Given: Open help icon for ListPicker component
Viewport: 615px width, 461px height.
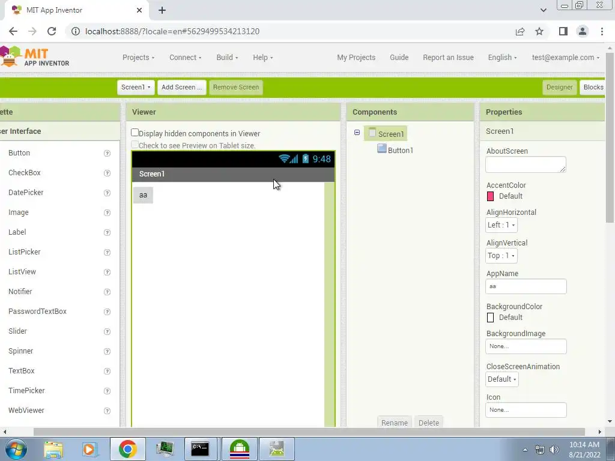Looking at the screenshot, I should 107,252.
